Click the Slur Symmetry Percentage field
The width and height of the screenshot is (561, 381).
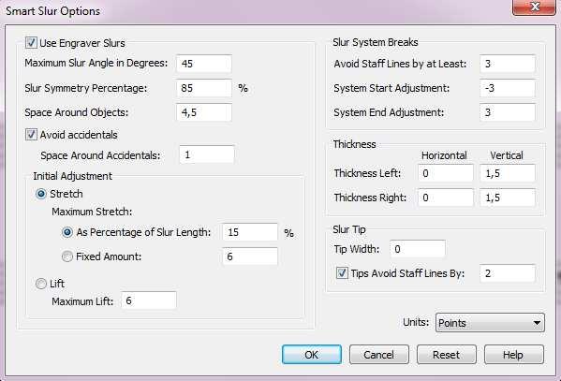204,88
